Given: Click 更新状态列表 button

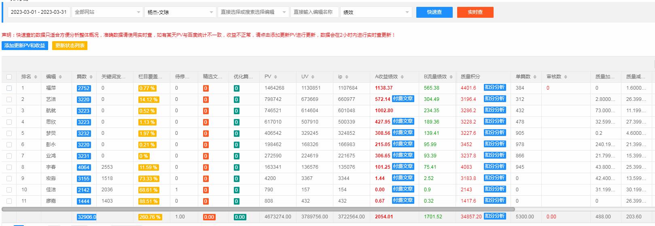Looking at the screenshot, I should 70,46.
